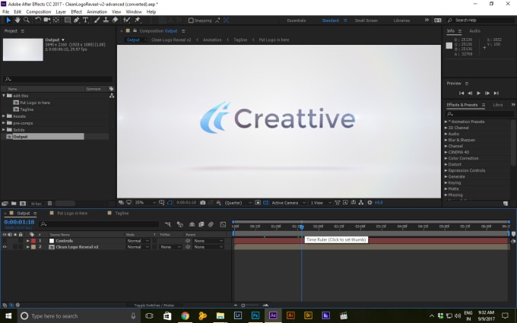Open the Active Camera view dropdown

[288, 203]
